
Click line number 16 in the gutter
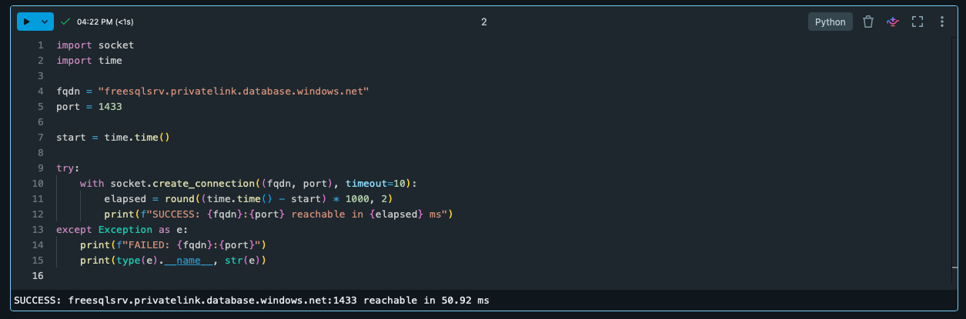pos(38,276)
